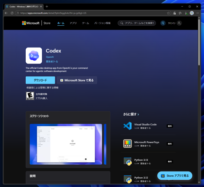204x187 pixels.
Task: Open the first Codex screenshot thumbnail
Action: (66, 144)
